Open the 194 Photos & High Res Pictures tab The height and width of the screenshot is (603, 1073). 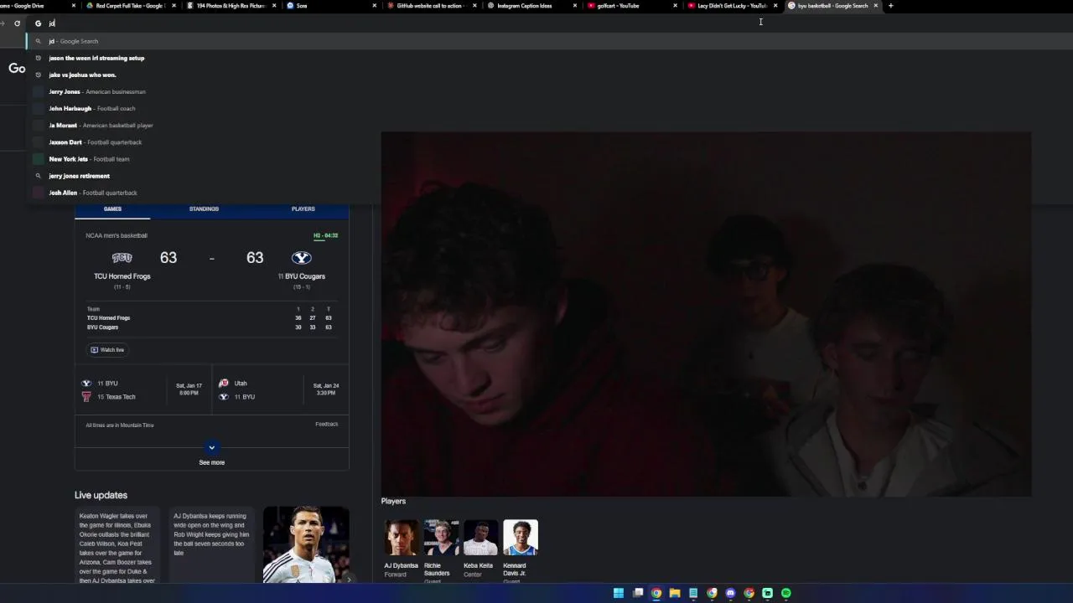pyautogui.click(x=231, y=6)
